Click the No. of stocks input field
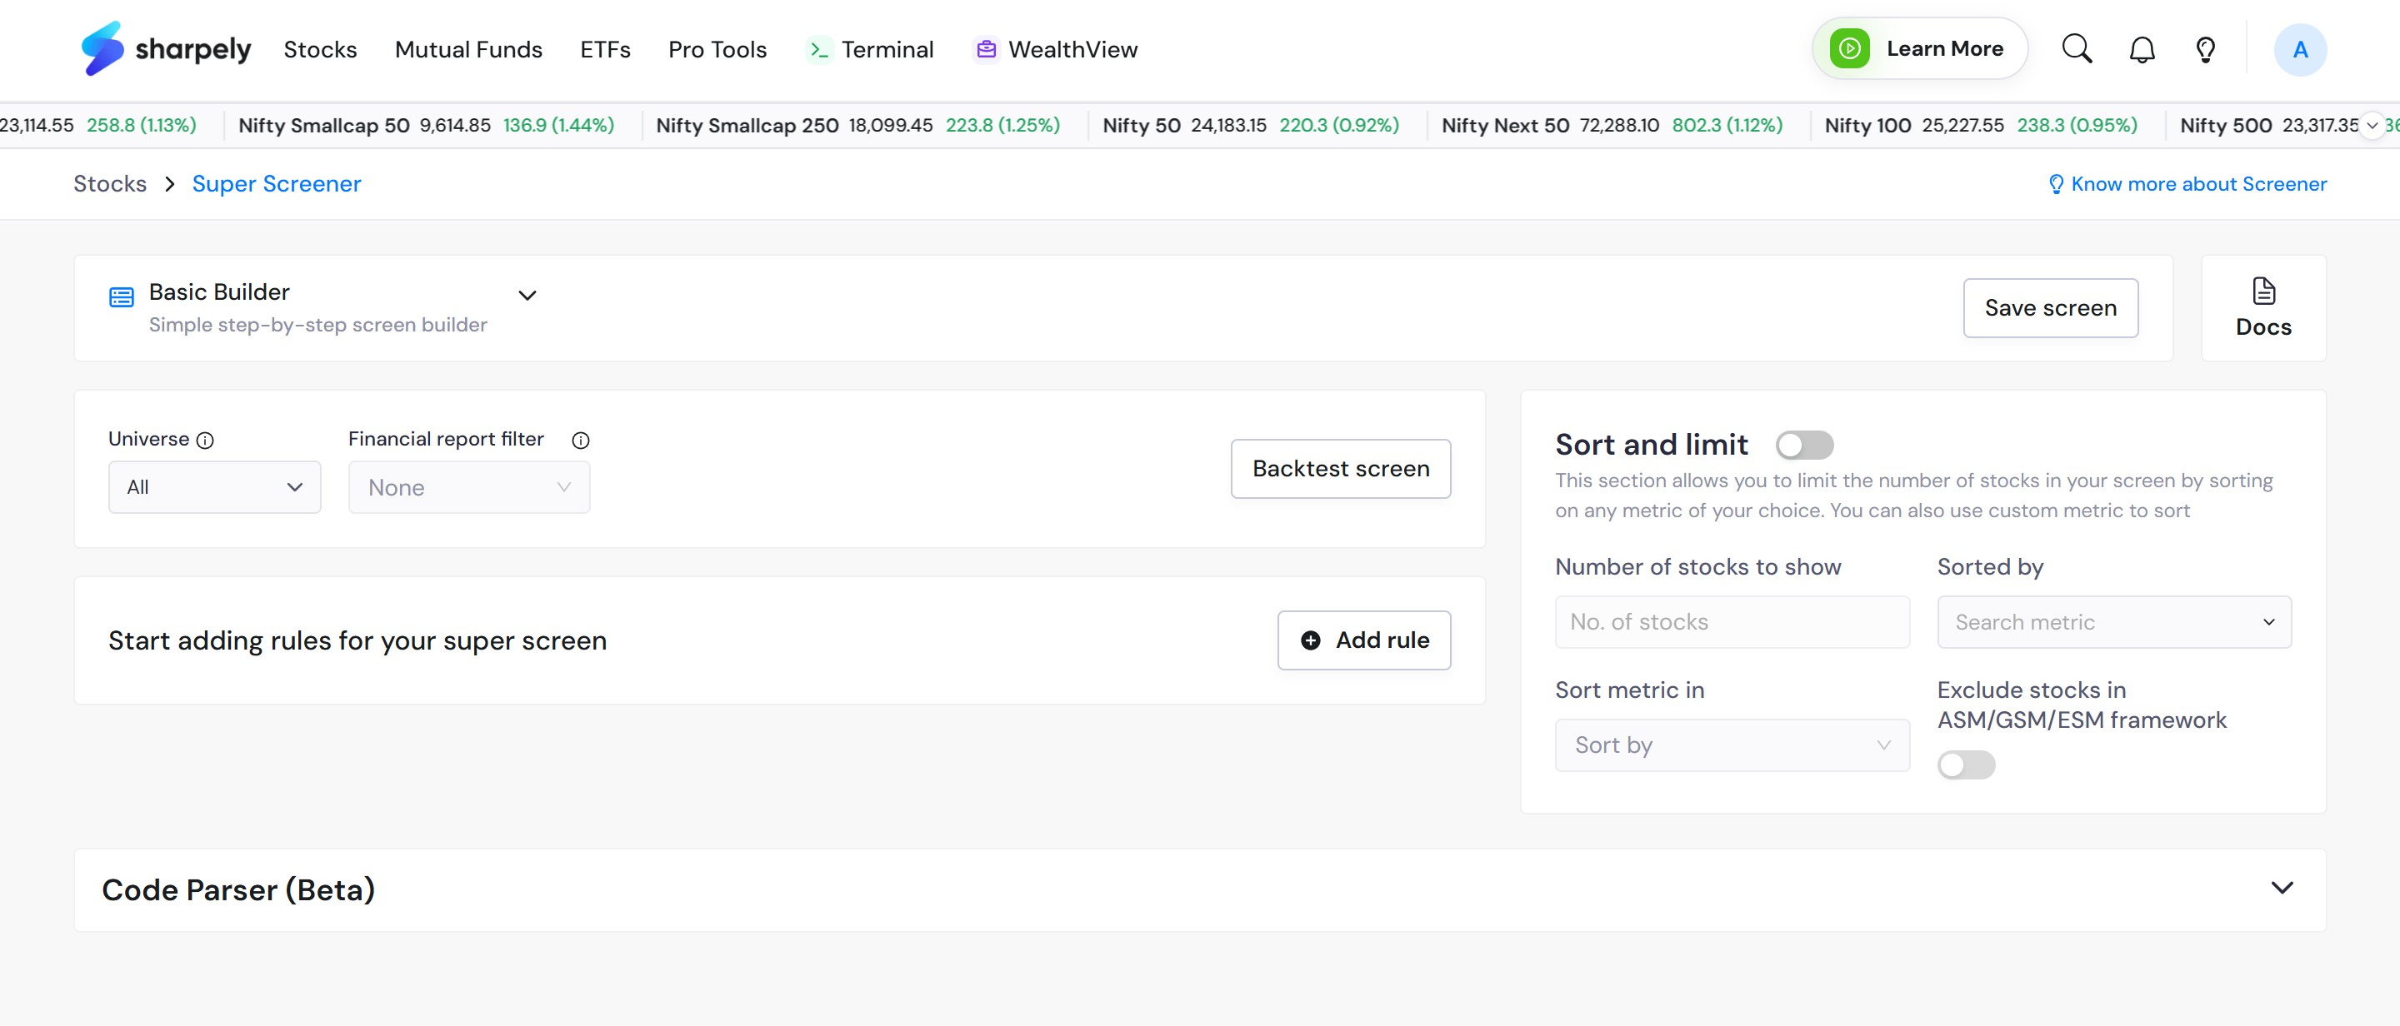The image size is (2400, 1026). [1732, 622]
